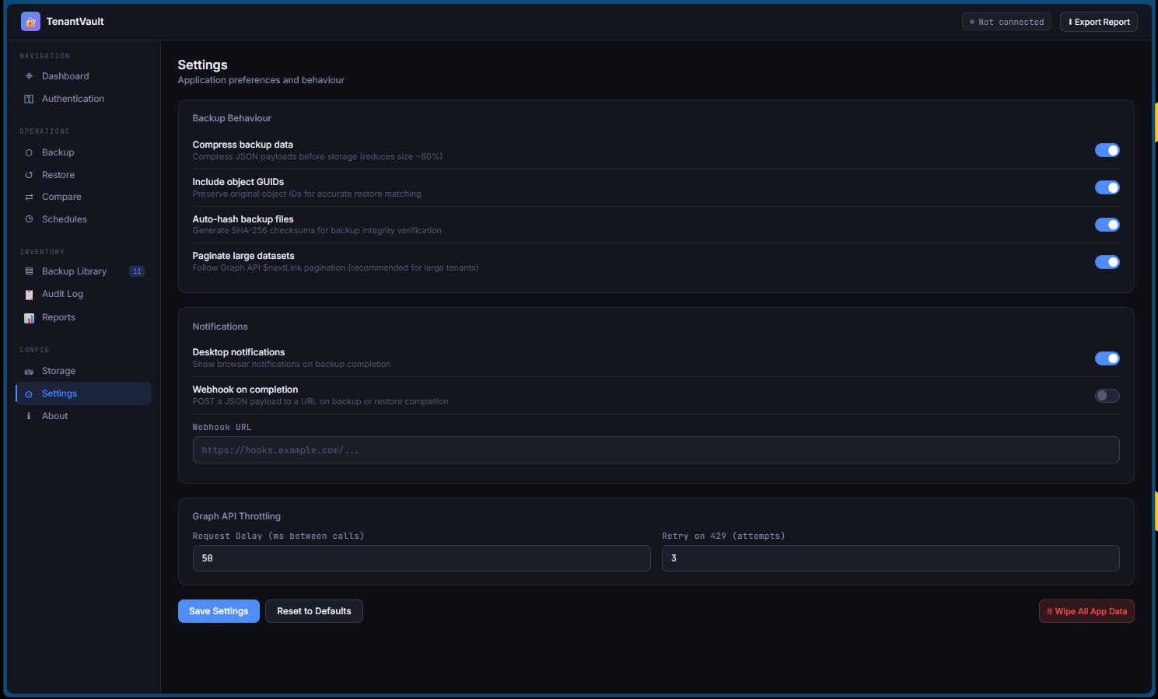Click the About info icon
1158x699 pixels.
pyautogui.click(x=29, y=416)
